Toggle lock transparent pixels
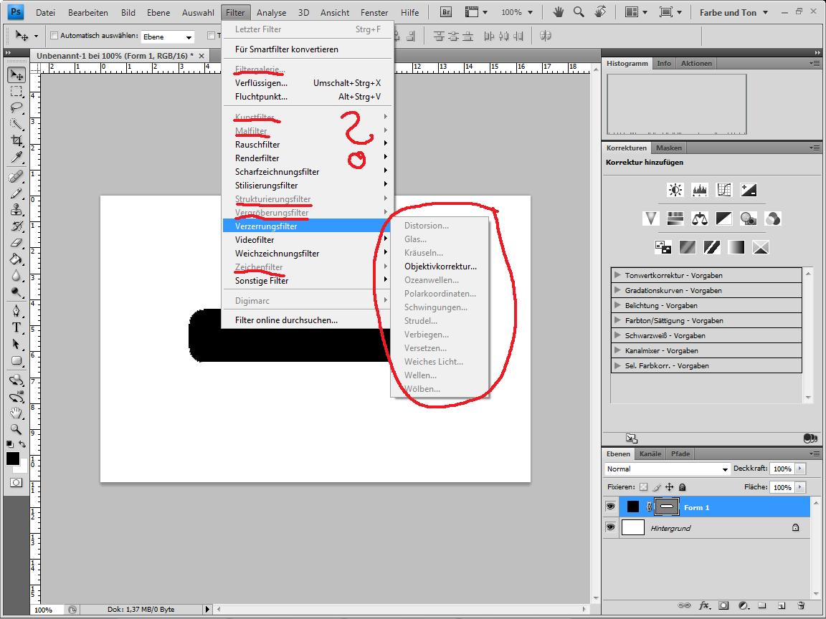 coord(644,487)
